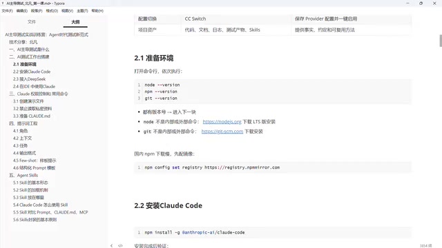The image size is (442, 248).
Task: Go to outline 四、提示词工程
Action: tap(23, 123)
